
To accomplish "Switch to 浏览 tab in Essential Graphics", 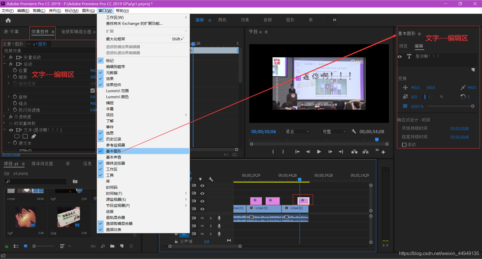I will (403, 46).
